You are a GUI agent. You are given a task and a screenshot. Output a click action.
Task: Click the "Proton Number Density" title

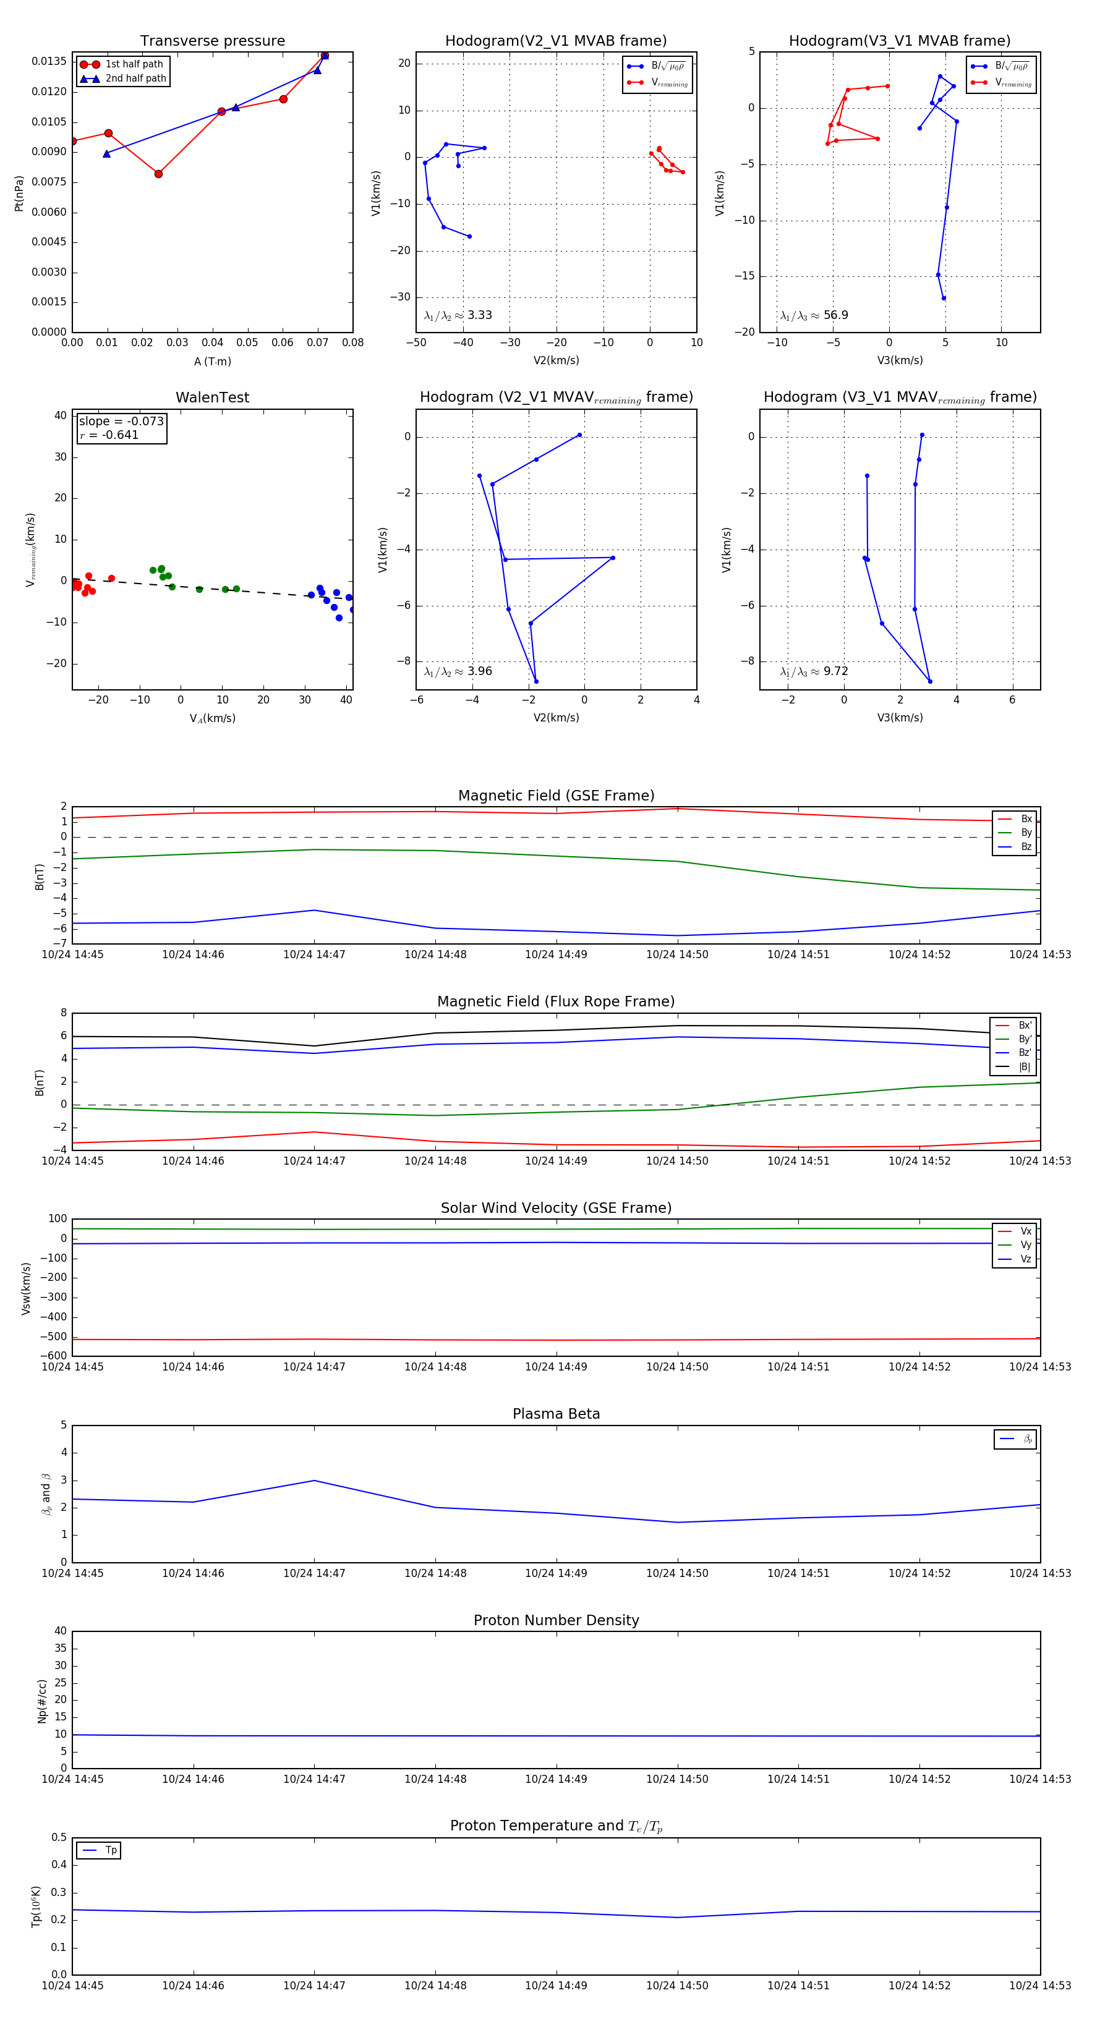(x=556, y=1620)
